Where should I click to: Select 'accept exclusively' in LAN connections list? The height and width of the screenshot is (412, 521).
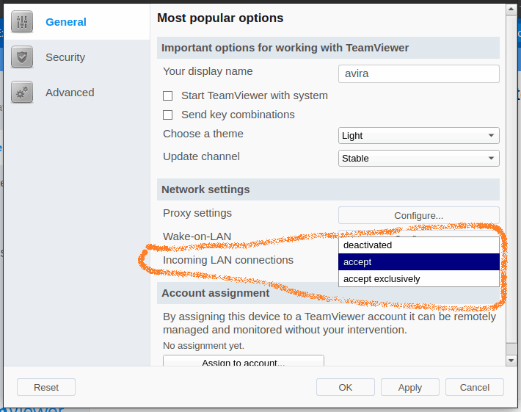pyautogui.click(x=419, y=278)
